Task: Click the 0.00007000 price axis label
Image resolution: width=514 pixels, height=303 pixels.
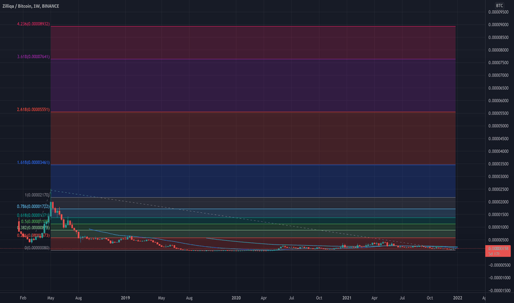Action: 499,75
